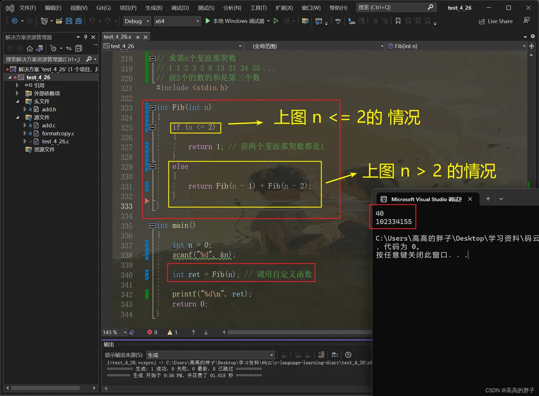This screenshot has width=539, height=396.
Task: Open the 文件(F) menu
Action: [28, 8]
